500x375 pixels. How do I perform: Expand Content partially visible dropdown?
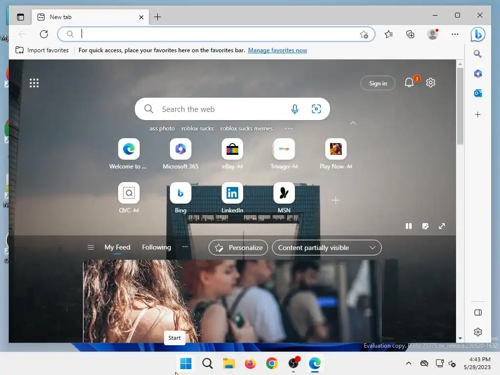(327, 248)
